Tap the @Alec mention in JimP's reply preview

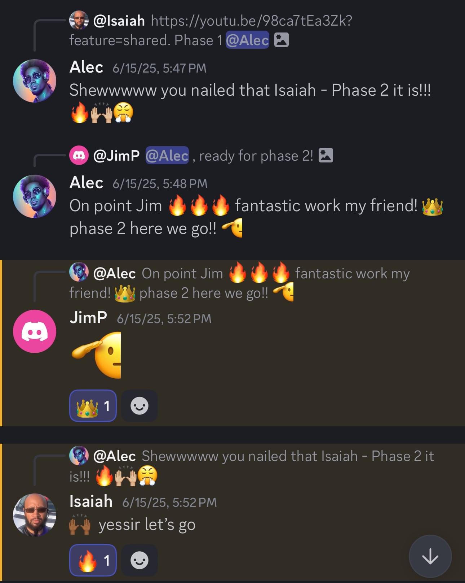pos(167,156)
